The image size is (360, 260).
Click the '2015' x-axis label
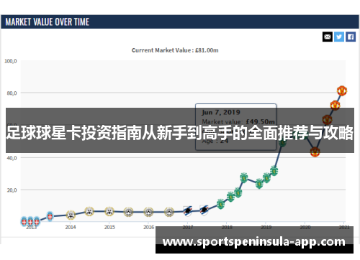pyautogui.click(x=109, y=227)
